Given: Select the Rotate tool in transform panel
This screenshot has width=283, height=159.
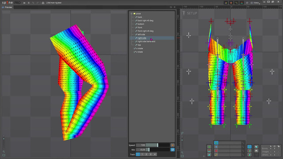Looking at the screenshot, I should point(216,143).
